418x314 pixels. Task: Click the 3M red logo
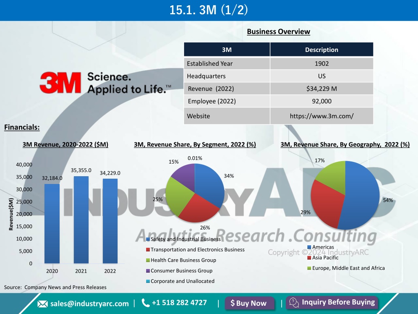point(60,83)
